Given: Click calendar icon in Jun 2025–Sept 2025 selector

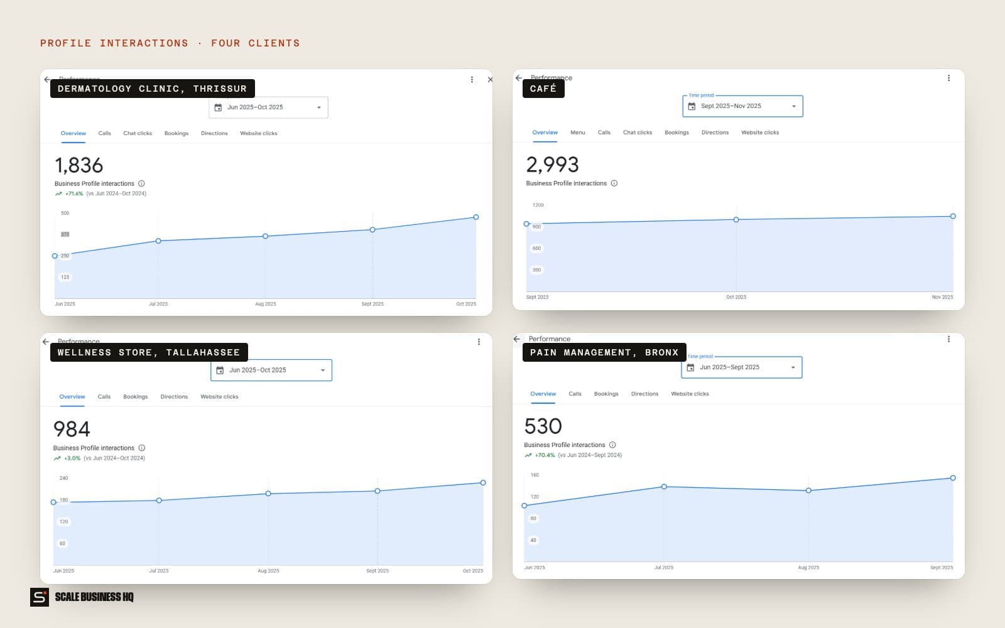Looking at the screenshot, I should point(690,367).
